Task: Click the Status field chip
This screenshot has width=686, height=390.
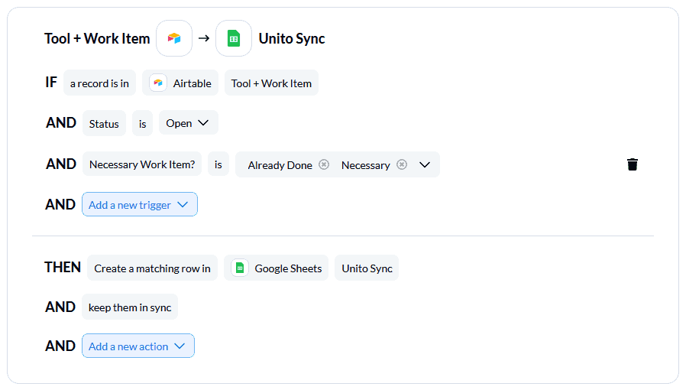Action: (x=104, y=123)
